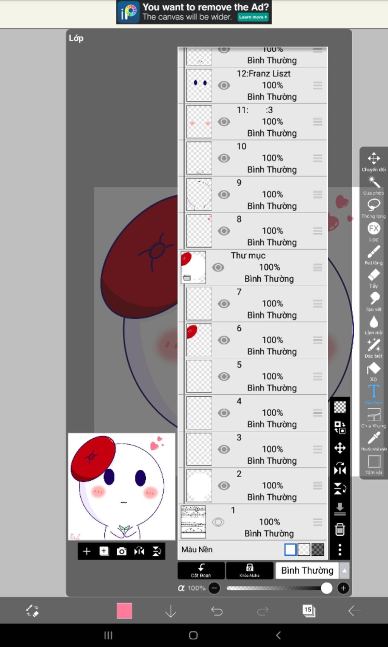Click the redo arrow
Viewport: 388px width, 647px height.
pyautogui.click(x=263, y=611)
